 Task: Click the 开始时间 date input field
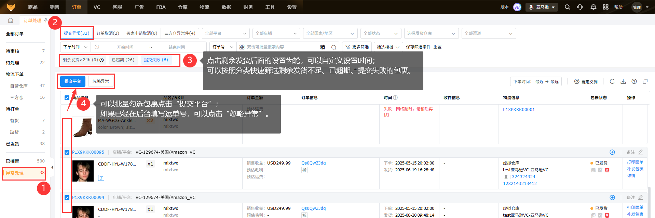pos(125,47)
